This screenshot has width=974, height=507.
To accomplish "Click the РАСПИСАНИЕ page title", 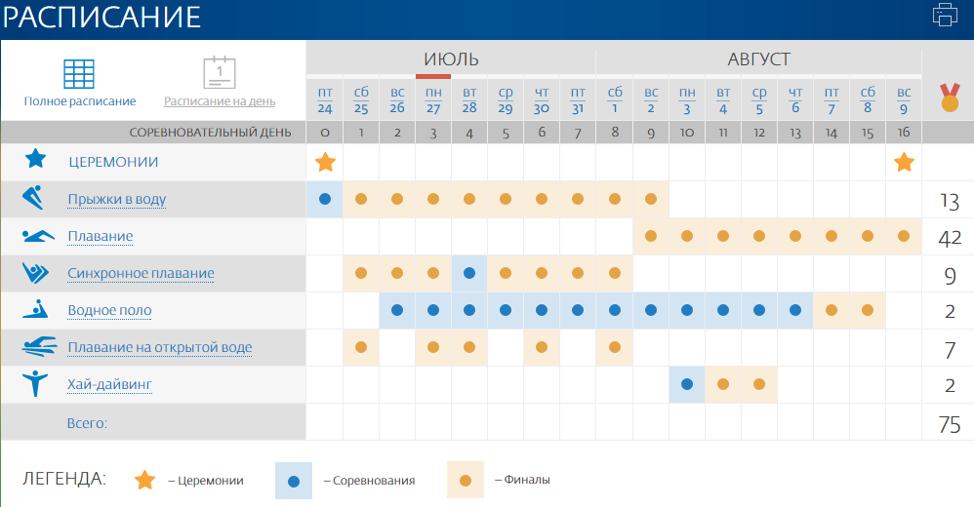I will tap(101, 17).
